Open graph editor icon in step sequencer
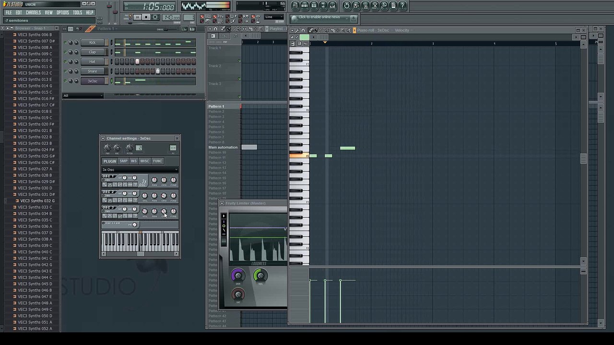This screenshot has width=614, height=345. click(184, 29)
